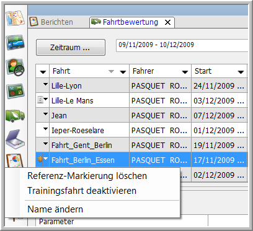Select the blue truck route sidebar icon
The image size is (253, 231).
16,42
